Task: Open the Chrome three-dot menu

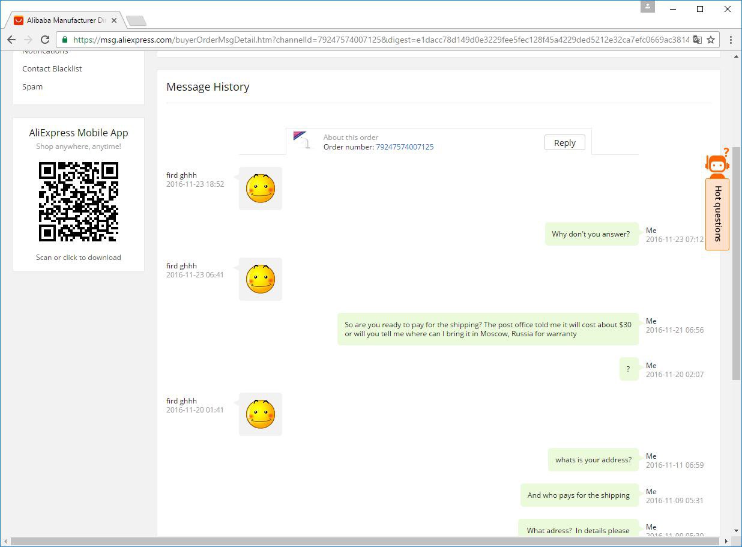Action: click(731, 40)
